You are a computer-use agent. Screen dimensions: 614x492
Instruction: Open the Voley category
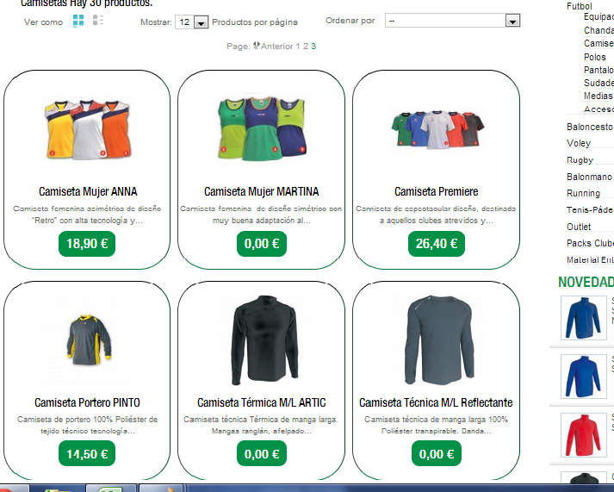click(x=579, y=143)
